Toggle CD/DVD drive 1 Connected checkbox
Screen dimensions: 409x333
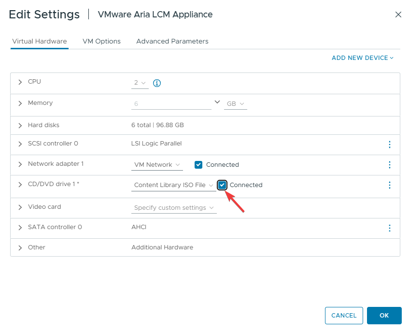coord(222,185)
